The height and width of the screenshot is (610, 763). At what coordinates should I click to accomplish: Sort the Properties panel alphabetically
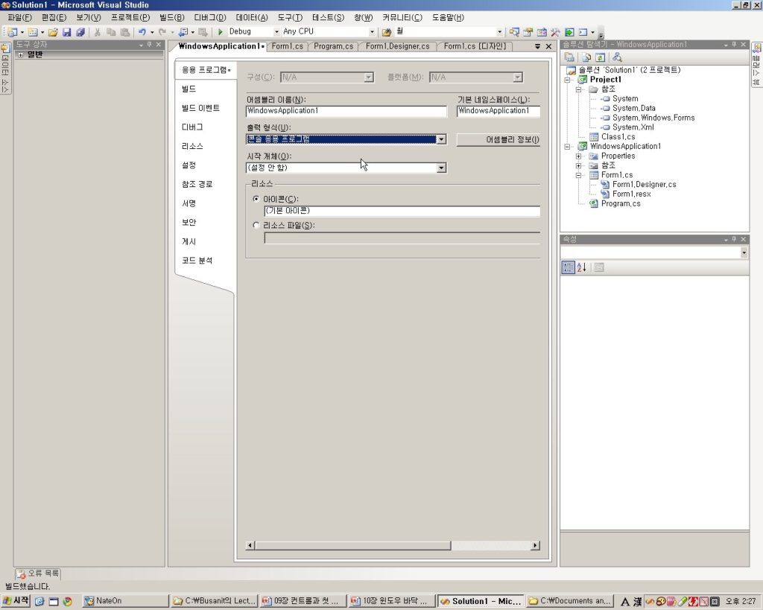point(581,267)
